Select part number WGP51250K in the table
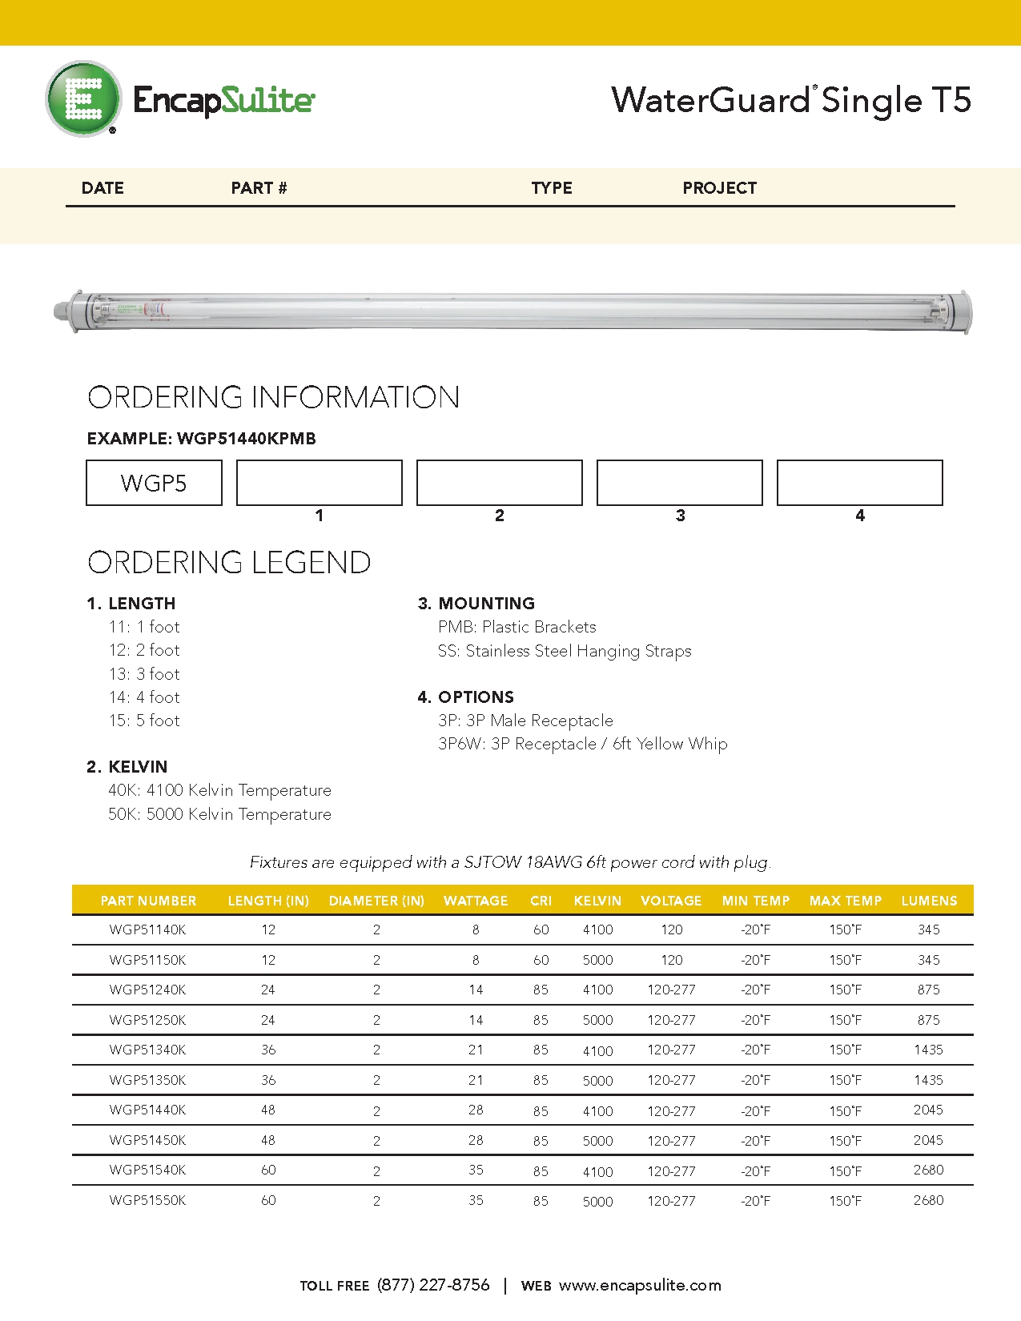Image resolution: width=1021 pixels, height=1321 pixels. click(147, 1020)
